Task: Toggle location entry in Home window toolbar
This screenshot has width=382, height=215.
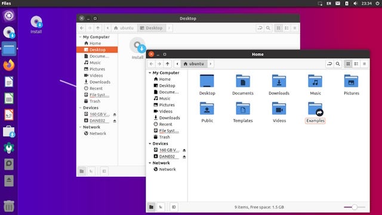Action: click(x=329, y=64)
